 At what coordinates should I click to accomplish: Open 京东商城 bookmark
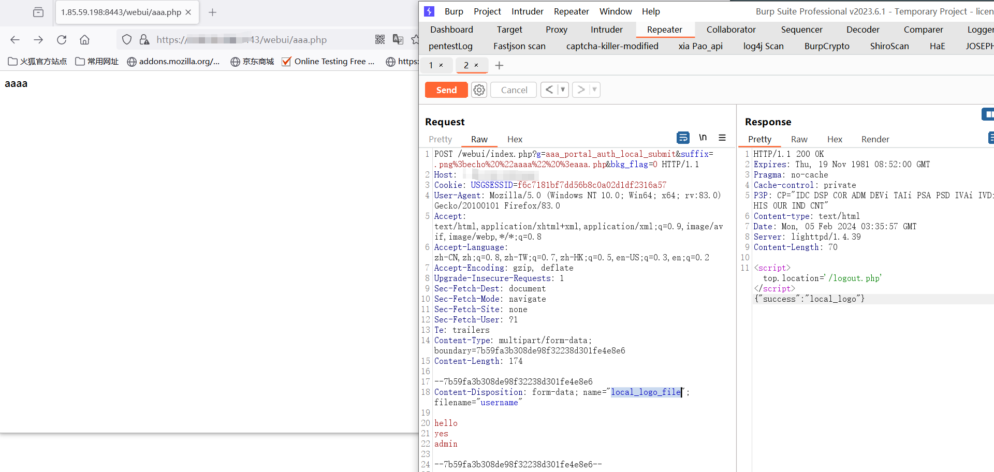(252, 62)
